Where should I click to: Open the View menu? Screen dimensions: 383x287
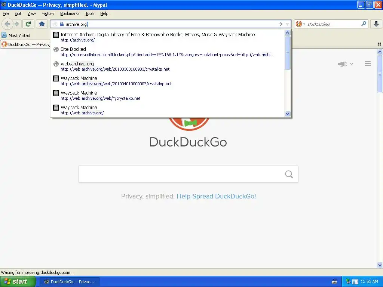coord(31,13)
